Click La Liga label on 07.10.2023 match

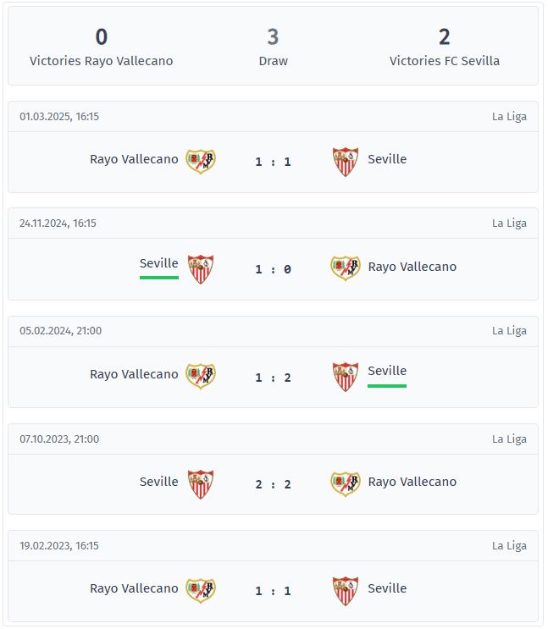pos(509,439)
